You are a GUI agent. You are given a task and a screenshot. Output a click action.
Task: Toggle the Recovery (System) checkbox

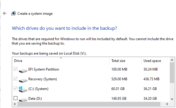point(15,78)
